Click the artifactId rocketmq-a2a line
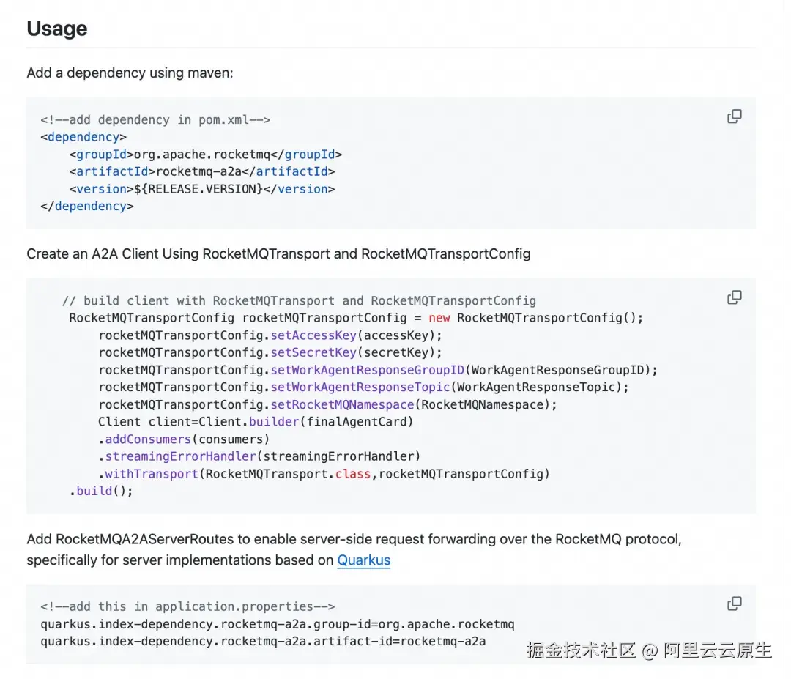791x679 pixels. [201, 171]
